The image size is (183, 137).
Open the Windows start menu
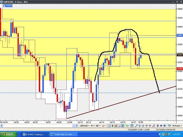click(x=8, y=134)
